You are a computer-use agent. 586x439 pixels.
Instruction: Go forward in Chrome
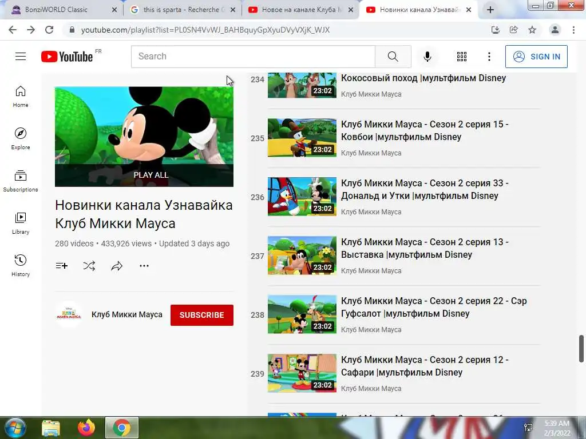[x=31, y=30]
